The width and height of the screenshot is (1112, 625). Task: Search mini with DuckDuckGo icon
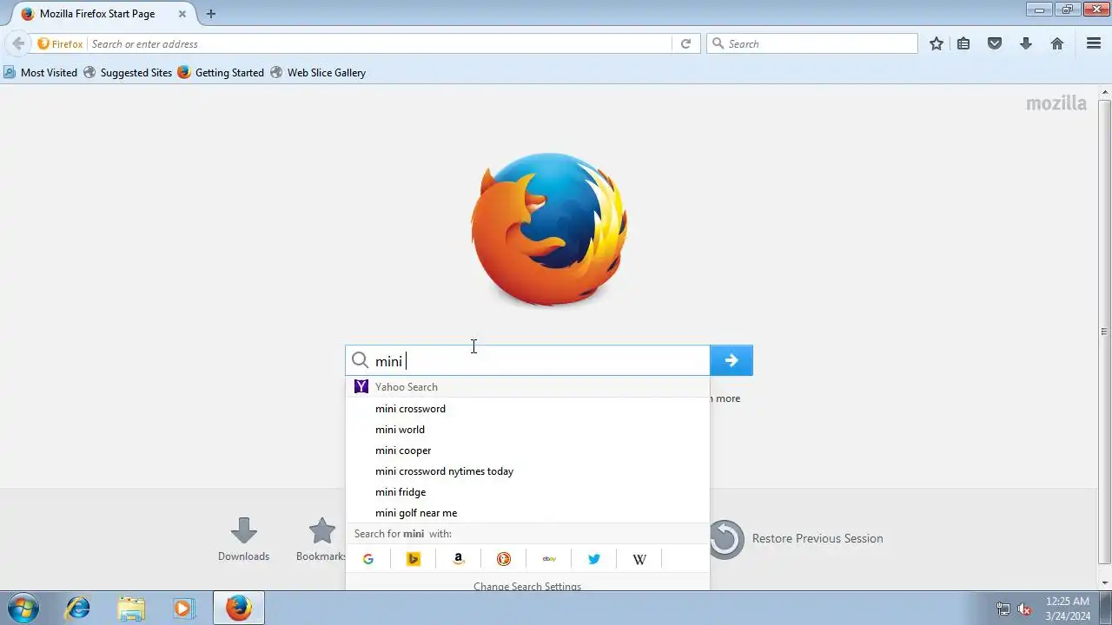[x=504, y=559]
